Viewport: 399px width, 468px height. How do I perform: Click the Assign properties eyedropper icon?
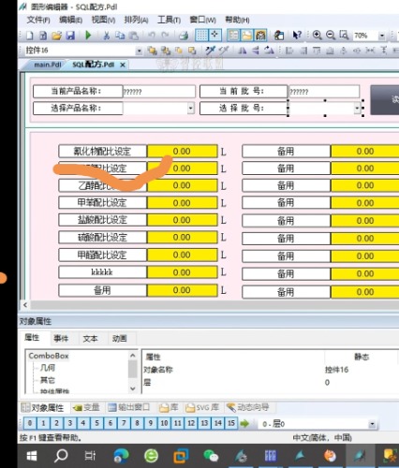tap(223, 51)
